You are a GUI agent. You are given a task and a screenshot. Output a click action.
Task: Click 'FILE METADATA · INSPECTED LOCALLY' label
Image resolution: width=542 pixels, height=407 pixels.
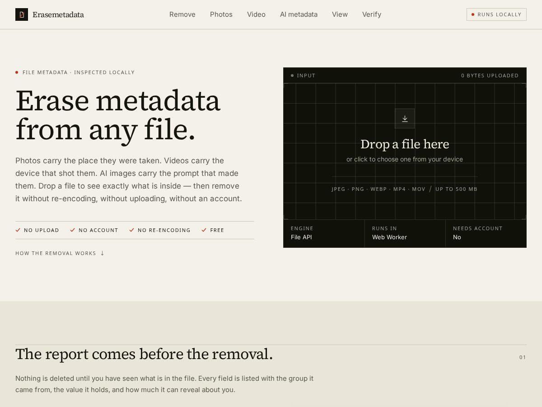79,72
